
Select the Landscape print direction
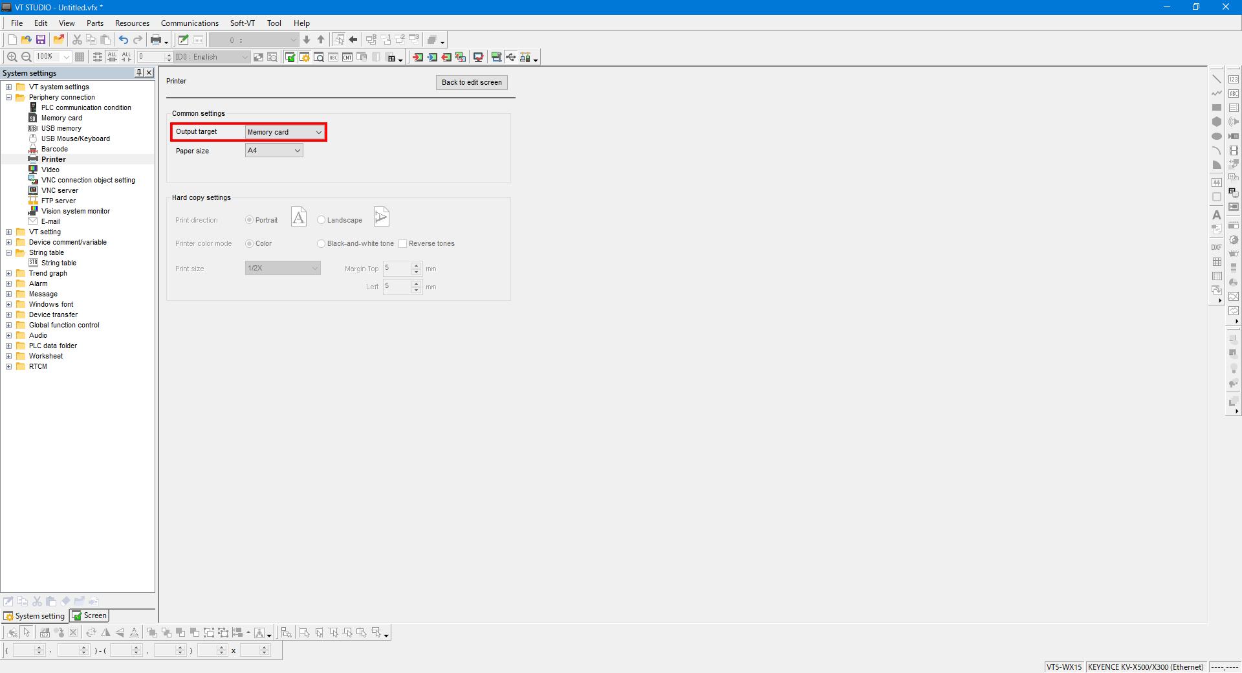pos(321,220)
